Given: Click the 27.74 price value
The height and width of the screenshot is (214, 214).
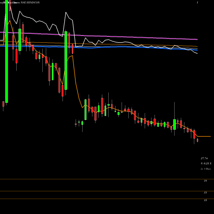Looking at the screenshot, I should [204, 158].
